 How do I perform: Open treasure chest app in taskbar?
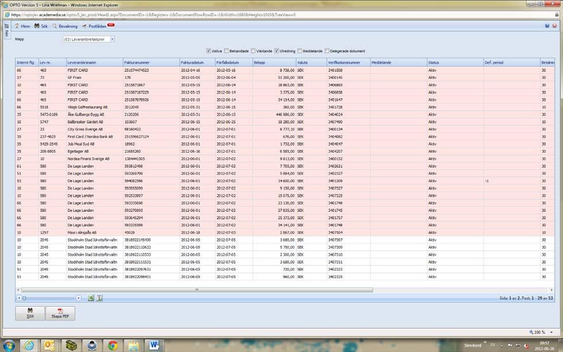(71, 346)
